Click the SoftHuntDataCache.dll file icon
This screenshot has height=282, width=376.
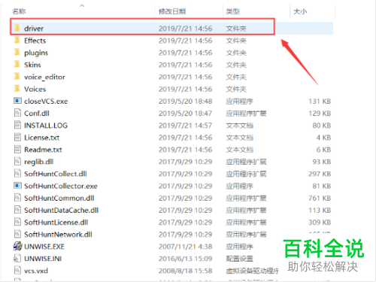click(x=17, y=210)
